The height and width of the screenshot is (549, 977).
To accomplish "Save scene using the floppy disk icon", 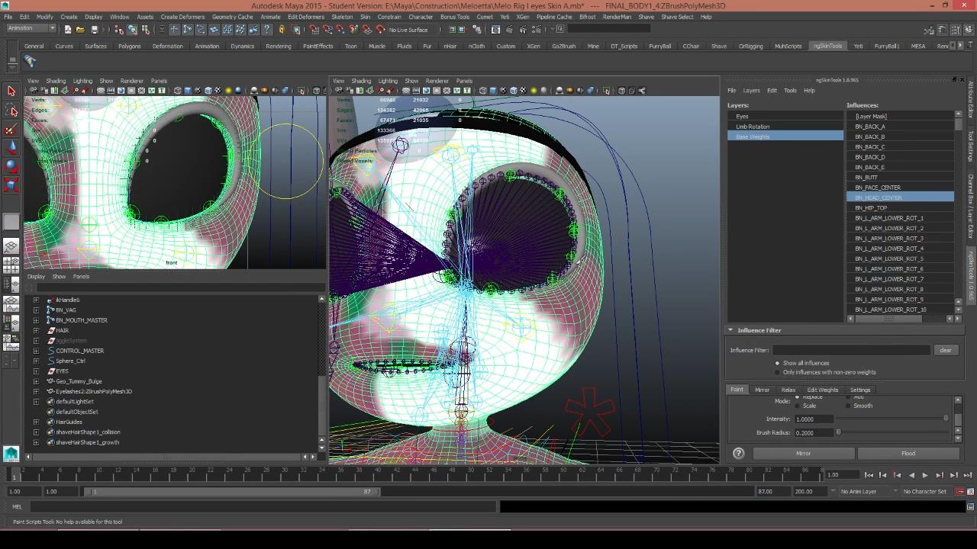I will tap(95, 30).
